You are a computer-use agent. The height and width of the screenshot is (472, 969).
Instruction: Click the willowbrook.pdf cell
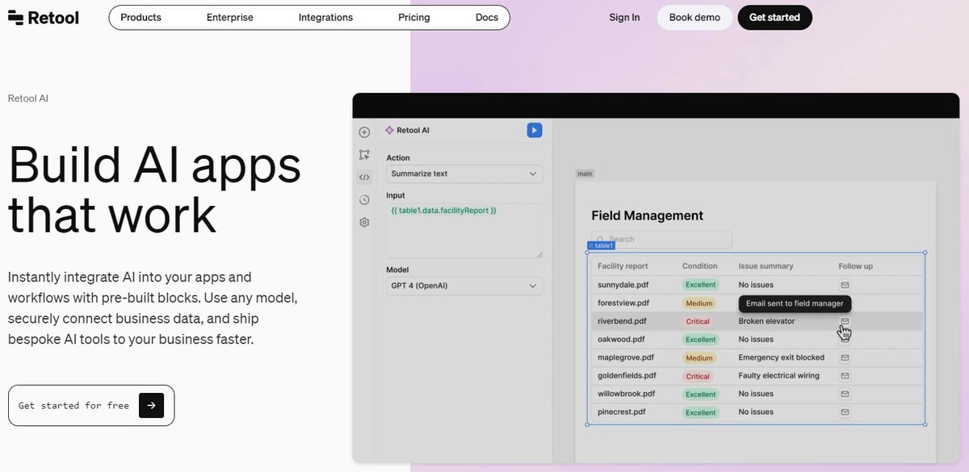pyautogui.click(x=626, y=394)
